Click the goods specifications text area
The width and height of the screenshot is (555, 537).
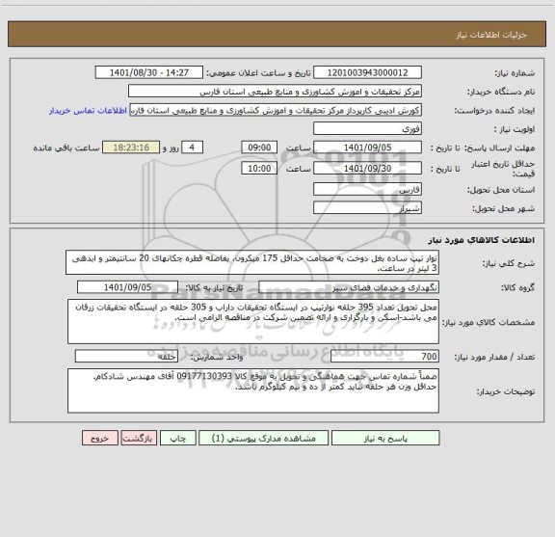pyautogui.click(x=253, y=322)
